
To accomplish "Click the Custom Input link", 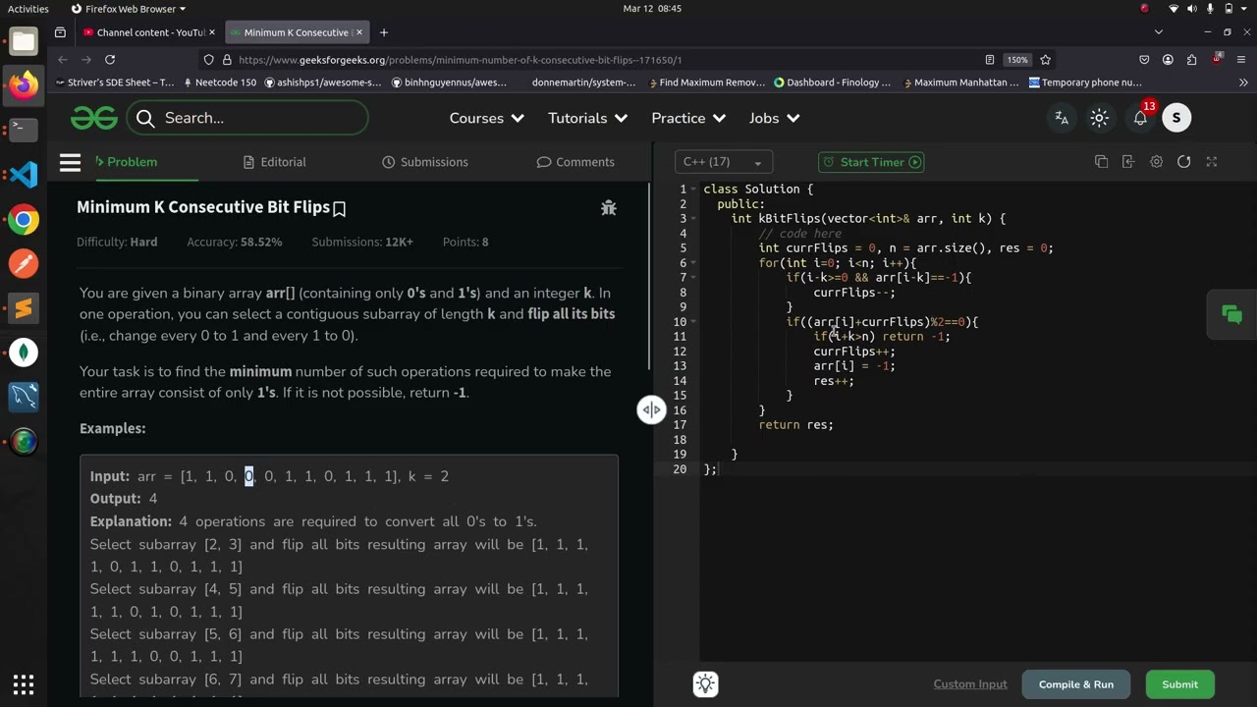I will [969, 684].
